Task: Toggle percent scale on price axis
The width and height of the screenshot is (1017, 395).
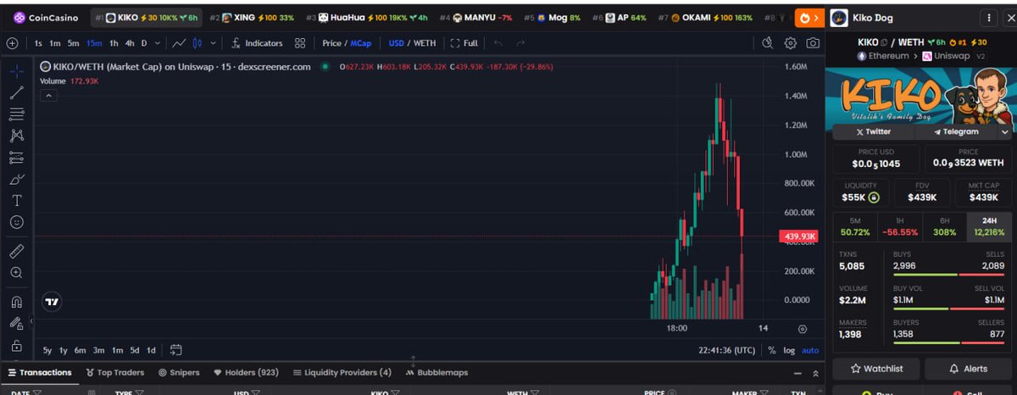Action: click(x=772, y=350)
